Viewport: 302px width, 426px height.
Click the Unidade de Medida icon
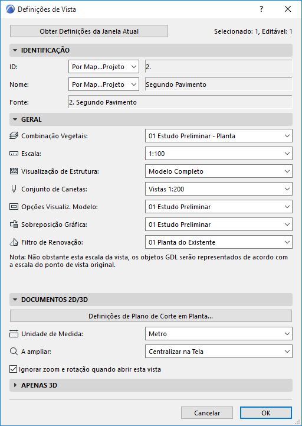click(x=14, y=334)
